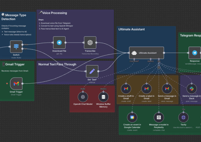Select Send a message in Slack node
Viewport: 201px width, 142px height.
[192, 89]
